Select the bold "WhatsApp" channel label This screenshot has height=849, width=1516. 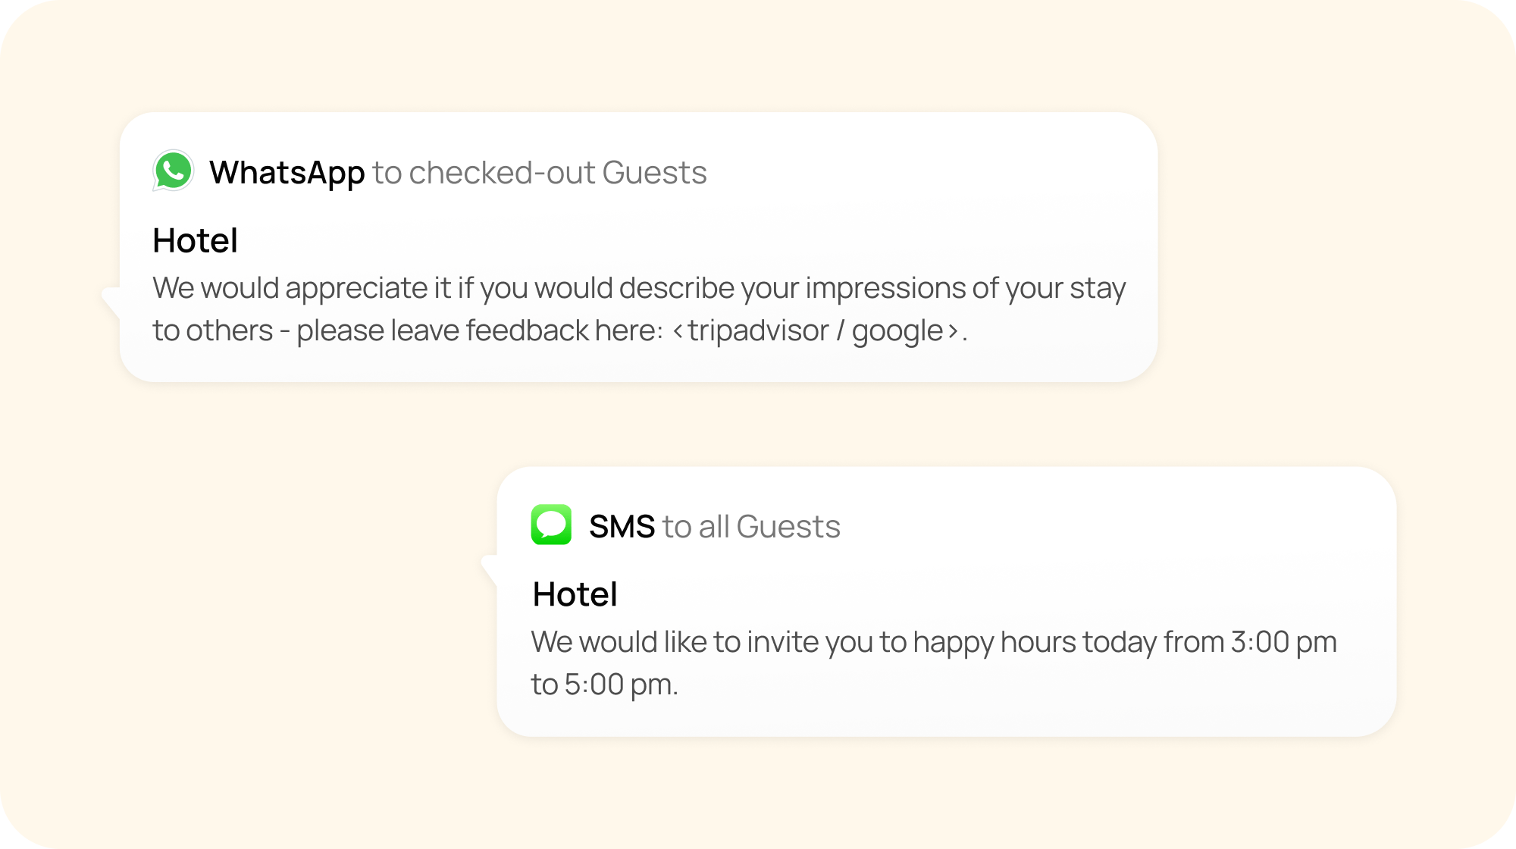click(x=287, y=173)
